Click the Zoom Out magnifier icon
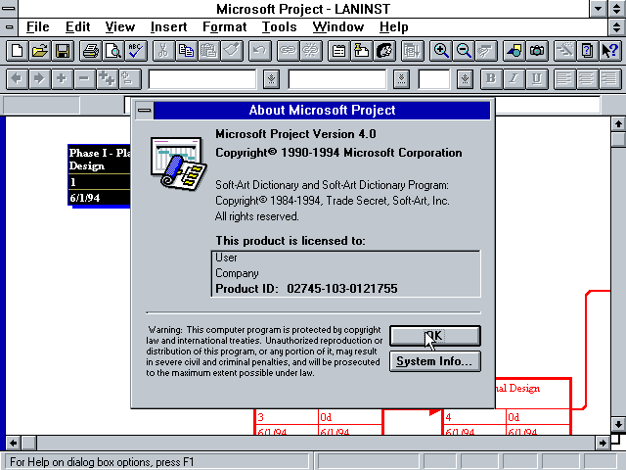The image size is (626, 470). coord(464,51)
